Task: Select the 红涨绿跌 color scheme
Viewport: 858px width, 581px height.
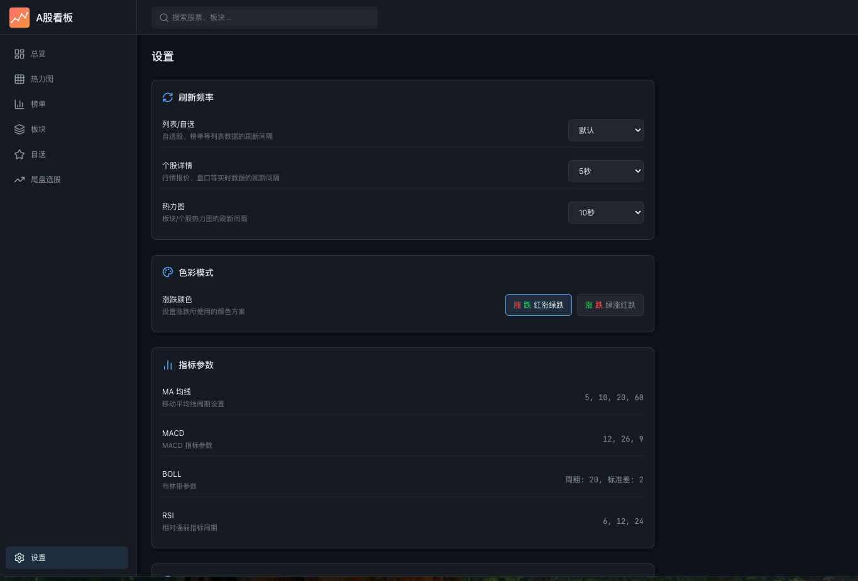Action: (538, 305)
